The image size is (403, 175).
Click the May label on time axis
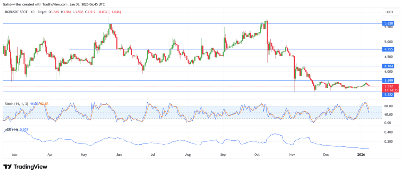click(x=85, y=155)
